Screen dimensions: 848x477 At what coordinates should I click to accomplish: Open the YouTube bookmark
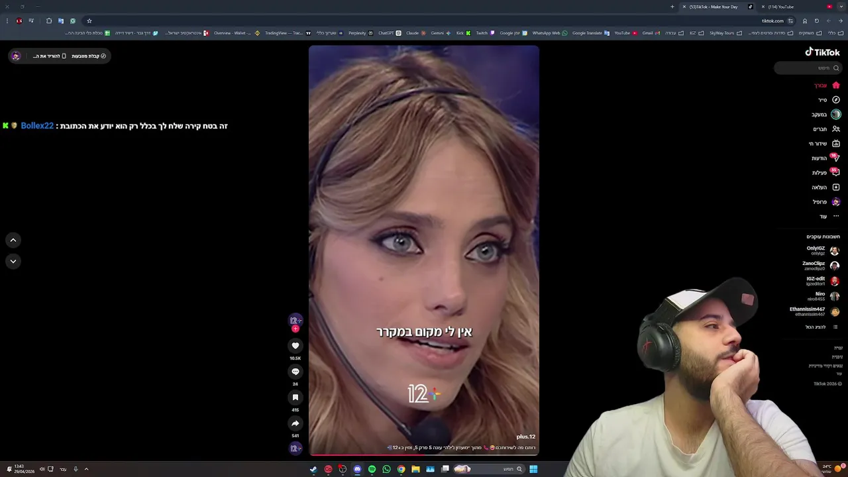pyautogui.click(x=625, y=33)
